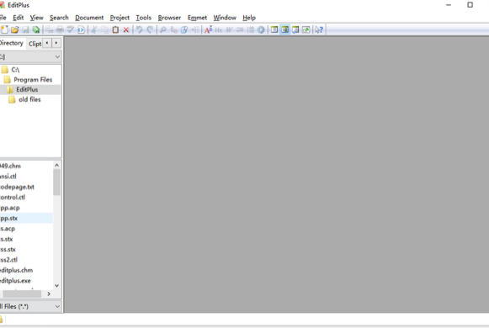489x328 pixels.
Task: Select codepage.txt in the file list
Action: 17,188
